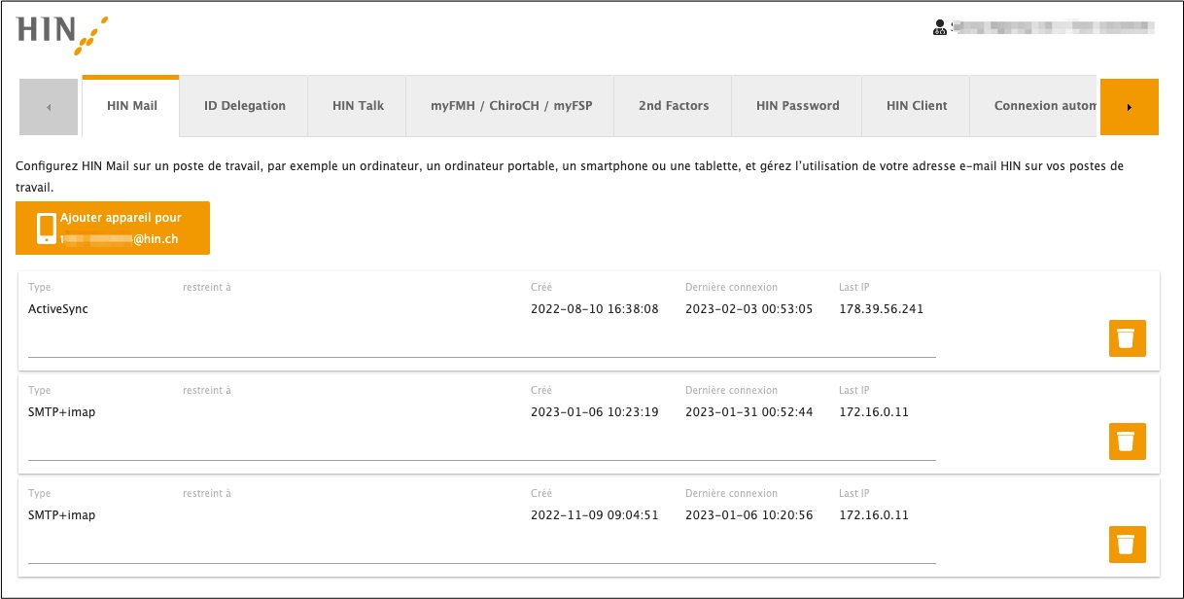This screenshot has width=1184, height=599.
Task: Click the creation date 2022-11-09 09:04:51
Action: pyautogui.click(x=595, y=515)
